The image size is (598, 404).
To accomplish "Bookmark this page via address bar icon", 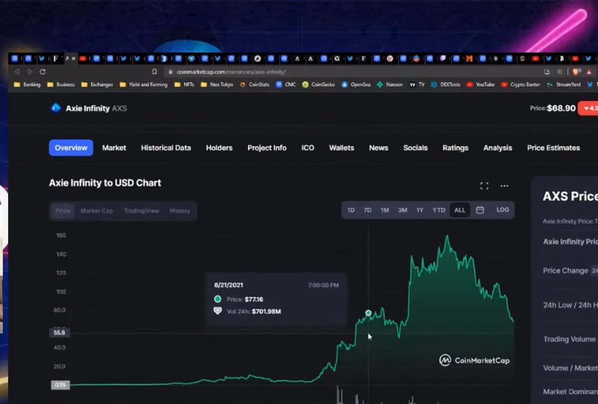I will [x=154, y=72].
